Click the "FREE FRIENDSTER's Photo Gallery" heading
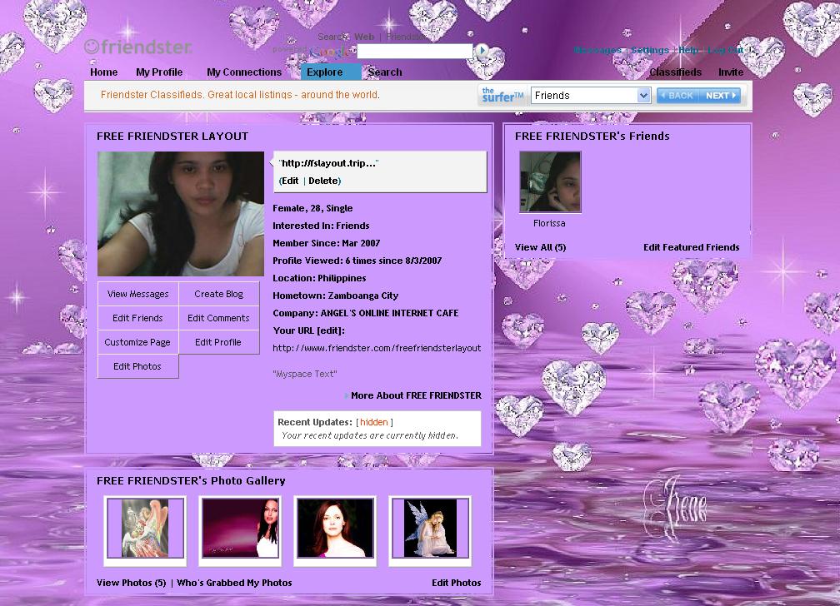Viewport: 840px width, 606px height. (x=191, y=481)
